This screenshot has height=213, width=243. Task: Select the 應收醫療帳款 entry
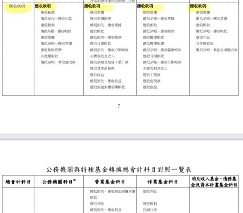(x=153, y=37)
